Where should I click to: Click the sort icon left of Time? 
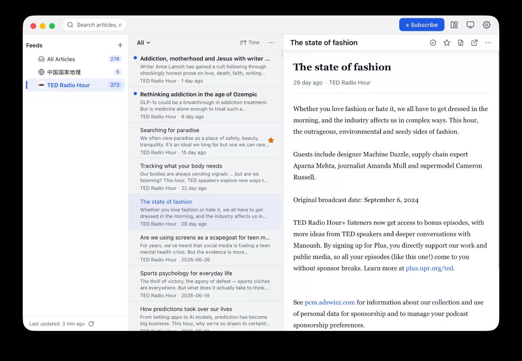(243, 43)
